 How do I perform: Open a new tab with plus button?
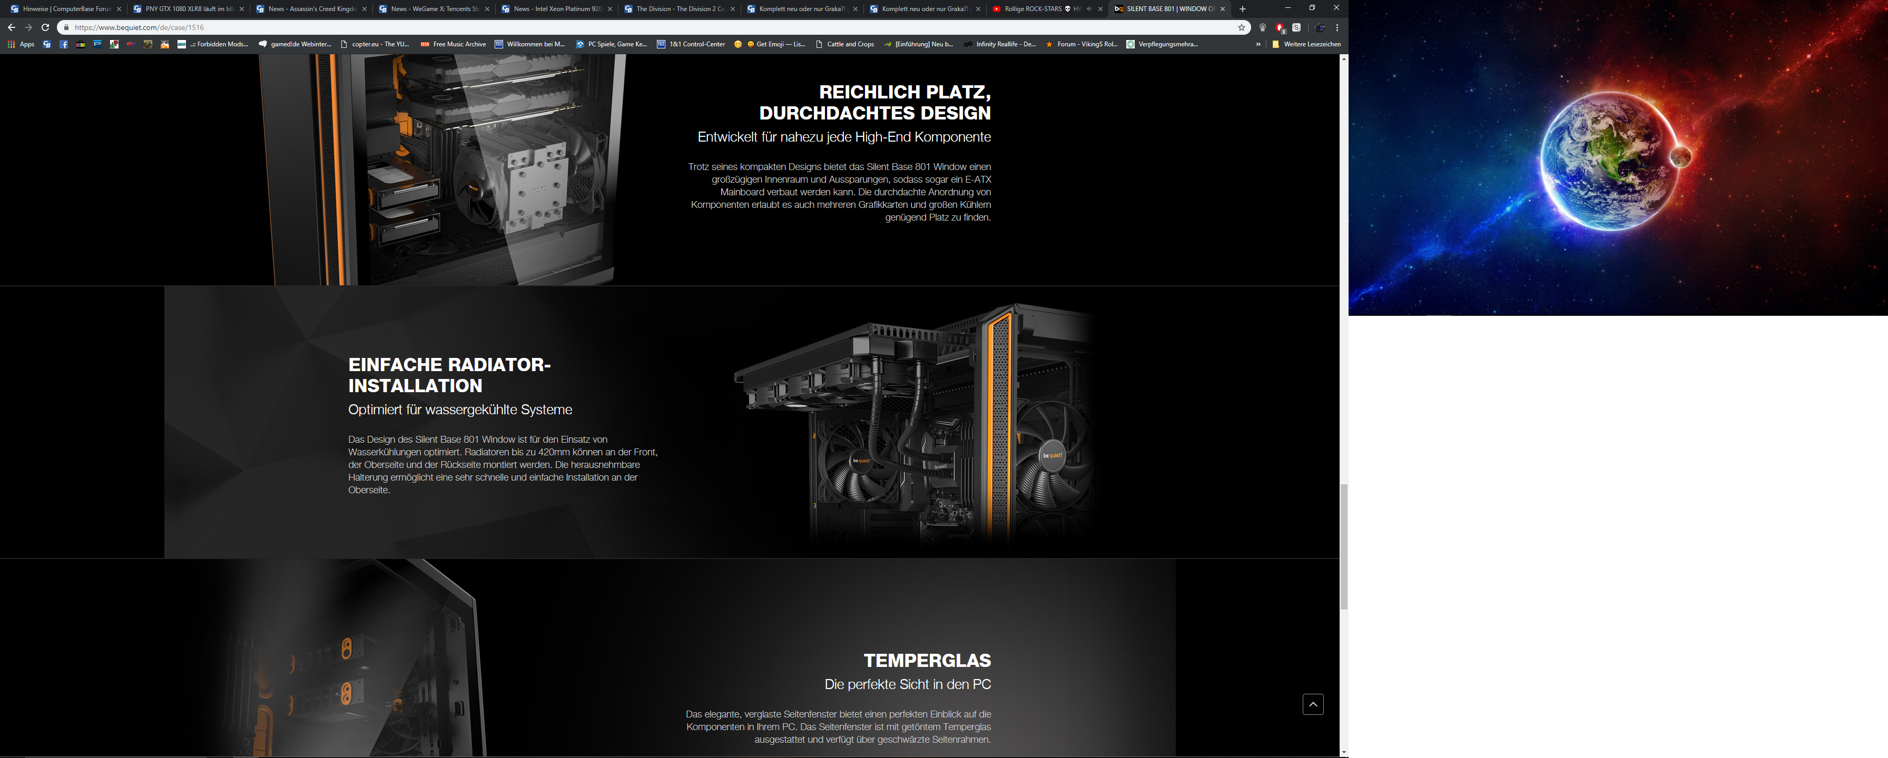pyautogui.click(x=1242, y=9)
